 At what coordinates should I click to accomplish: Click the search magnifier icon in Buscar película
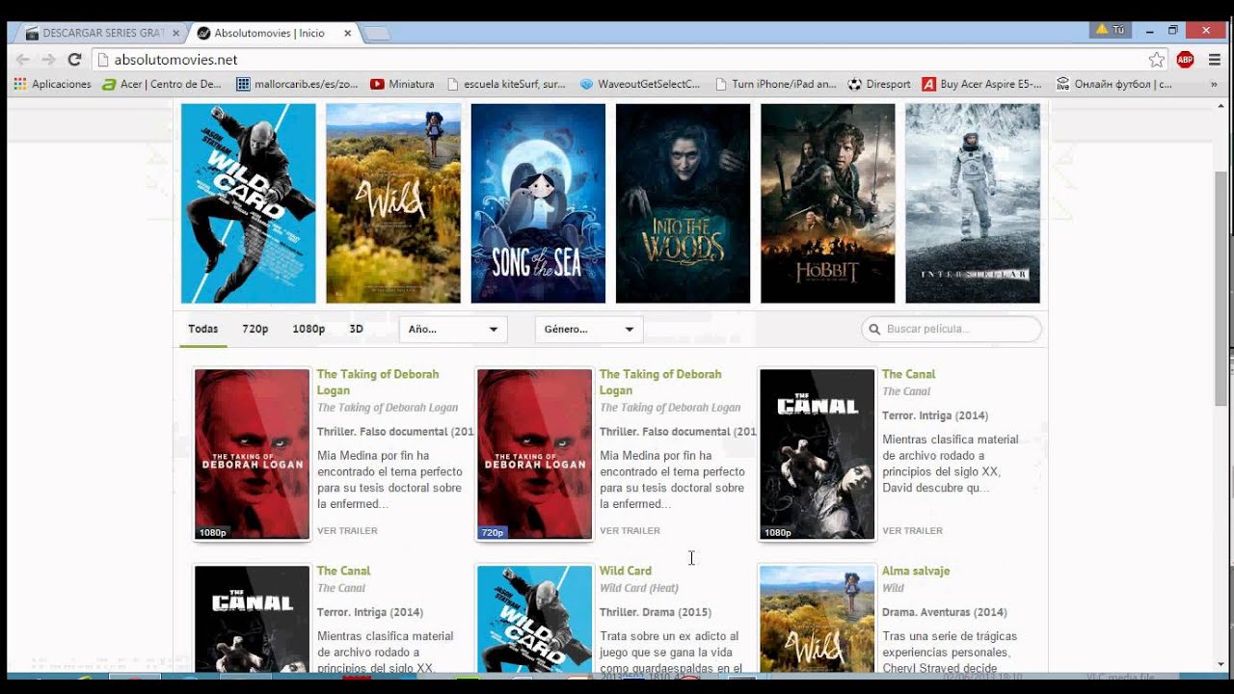[x=874, y=330]
